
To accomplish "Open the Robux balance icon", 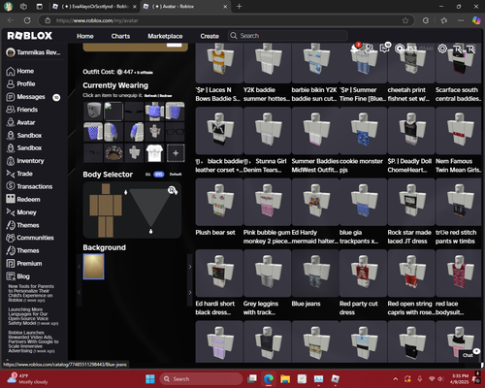I will point(400,48).
